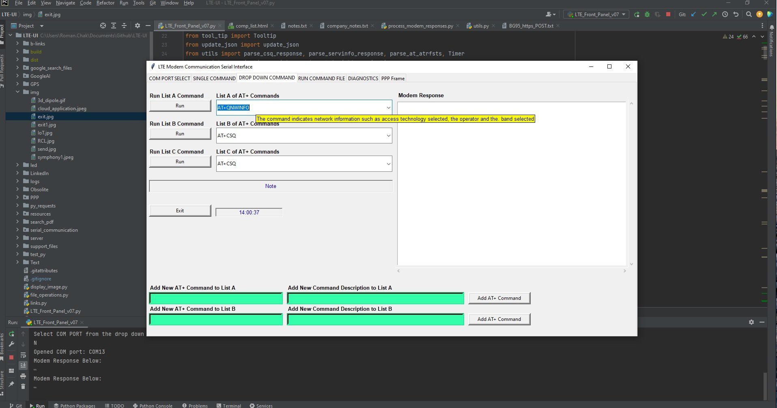Switch to the DIAGNOSTICS tab
This screenshot has width=777, height=408.
(x=363, y=79)
